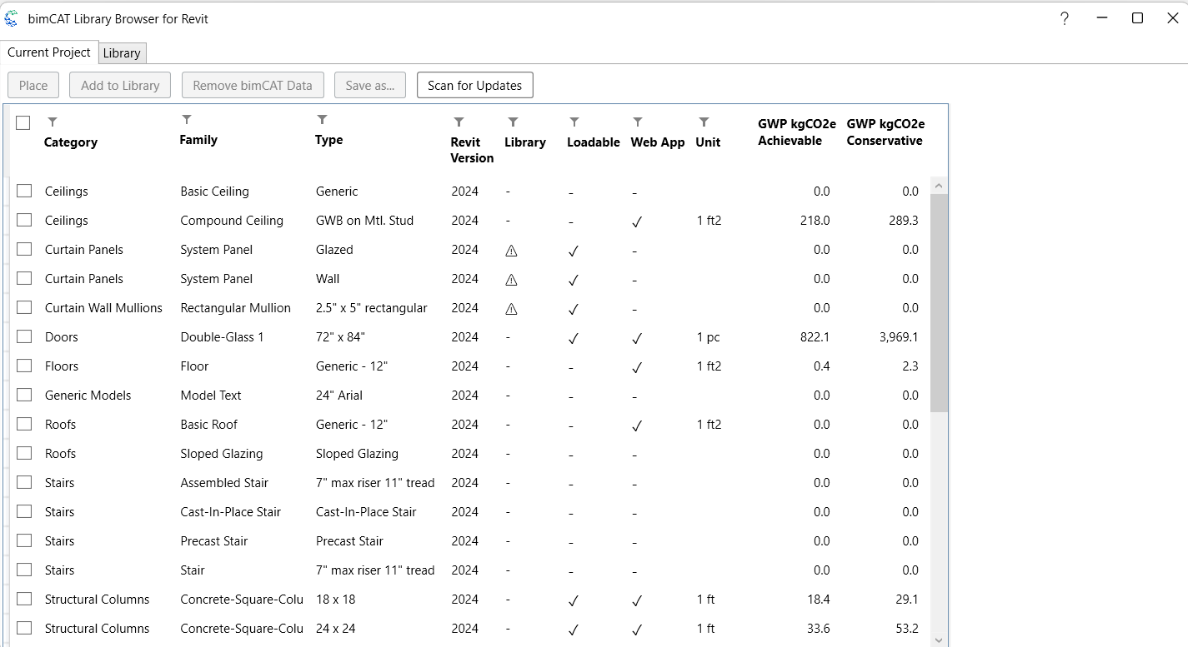Toggle the select-all checkbox in header
1188x647 pixels.
[x=23, y=123]
